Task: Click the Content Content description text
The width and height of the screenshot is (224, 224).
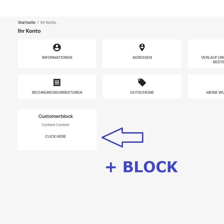Action: coord(55,125)
